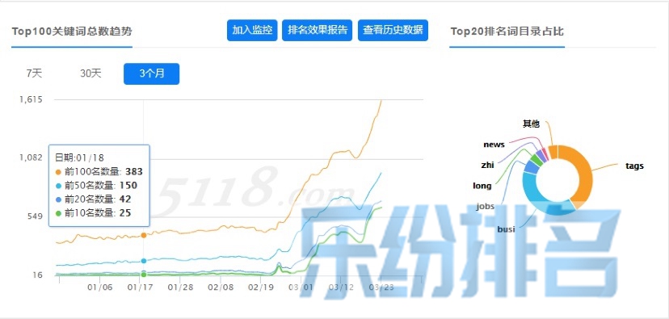This screenshot has height=319, width=669.
Task: Select the 30天 time range
Action: [90, 73]
